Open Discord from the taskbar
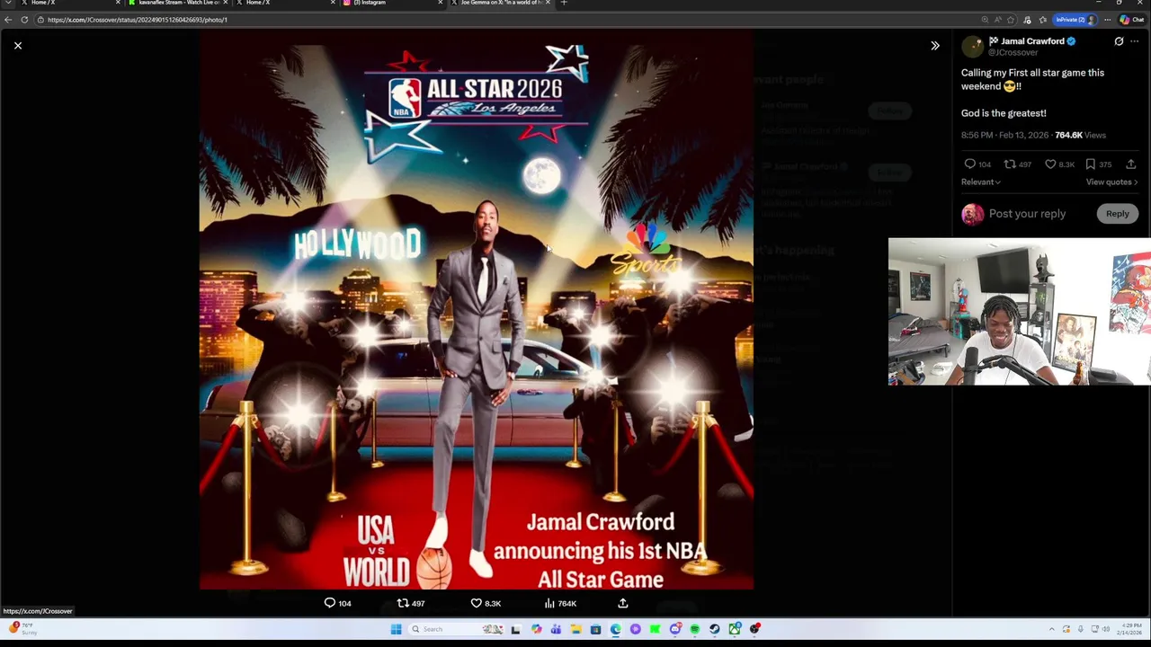1151x647 pixels. pos(675,629)
